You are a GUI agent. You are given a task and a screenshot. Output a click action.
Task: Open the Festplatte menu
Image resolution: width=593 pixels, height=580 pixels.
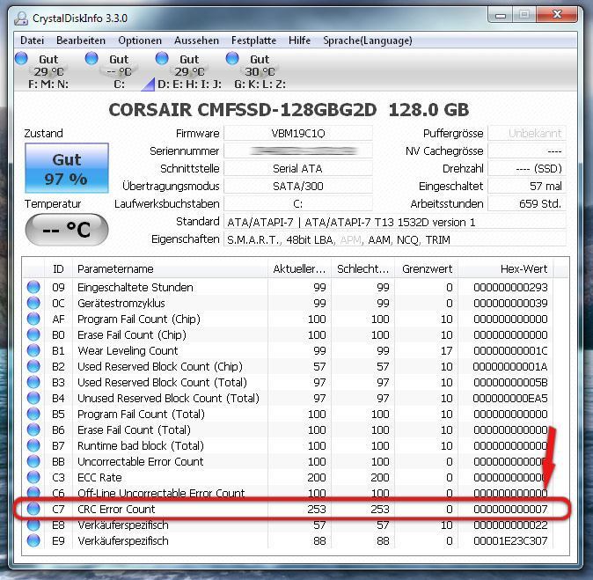tap(253, 40)
